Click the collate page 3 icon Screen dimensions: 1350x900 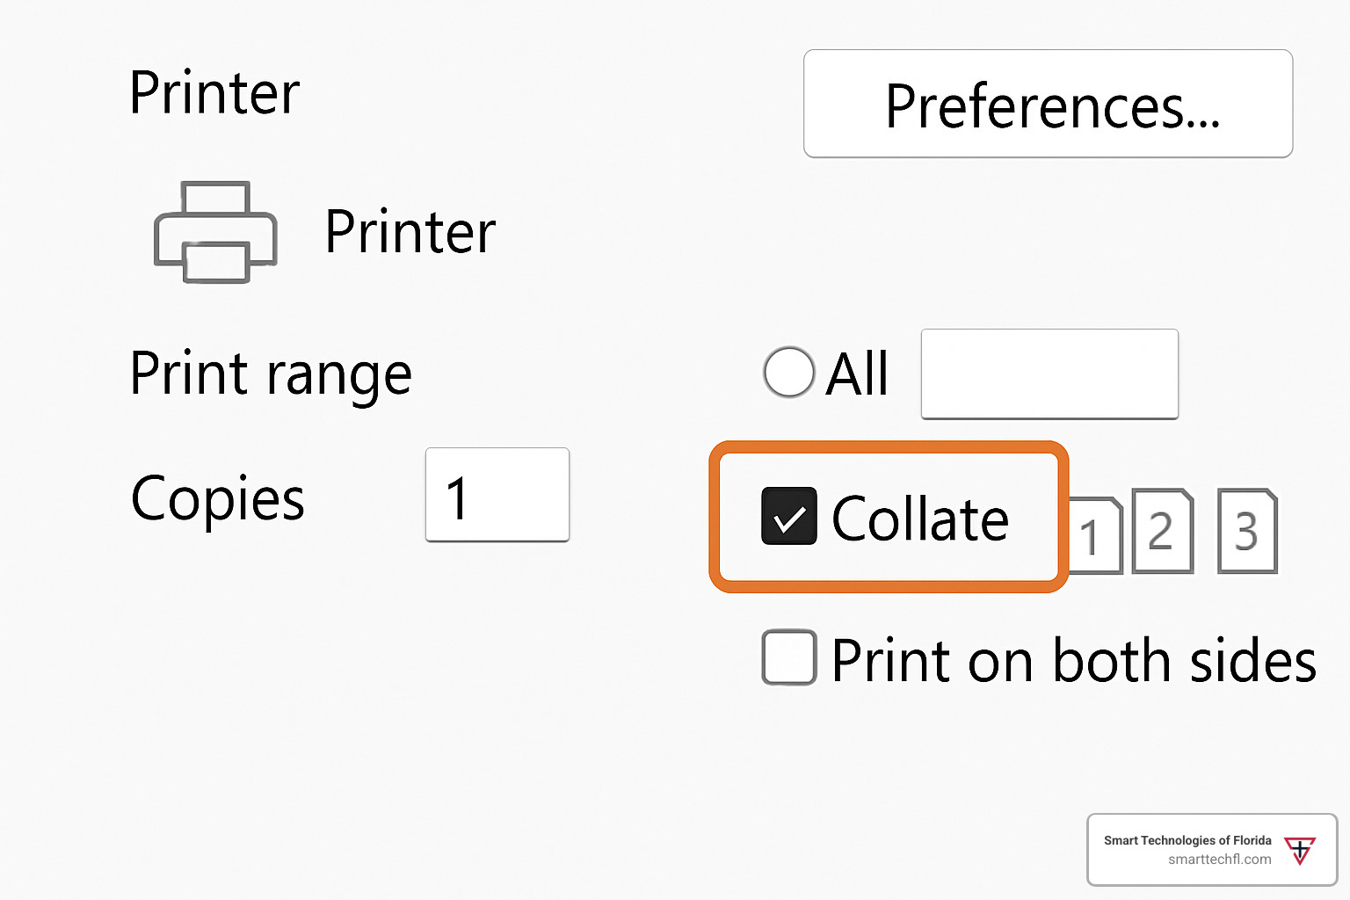(1246, 531)
